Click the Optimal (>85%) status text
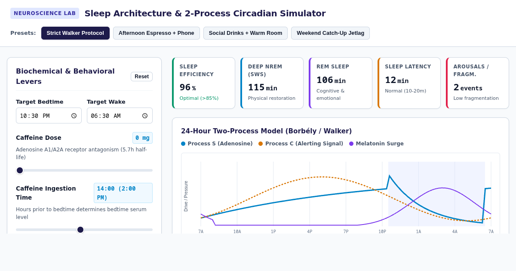Viewport: 516px width, 271px height. tap(199, 98)
